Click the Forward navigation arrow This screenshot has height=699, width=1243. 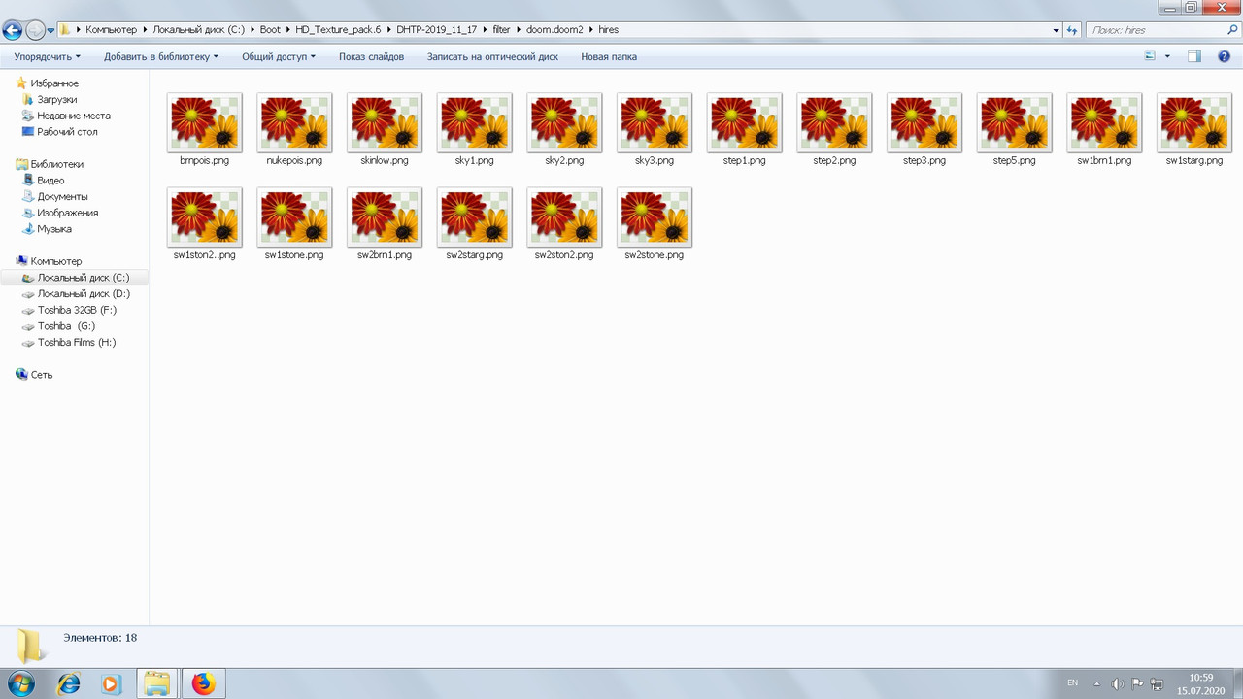pyautogui.click(x=36, y=30)
